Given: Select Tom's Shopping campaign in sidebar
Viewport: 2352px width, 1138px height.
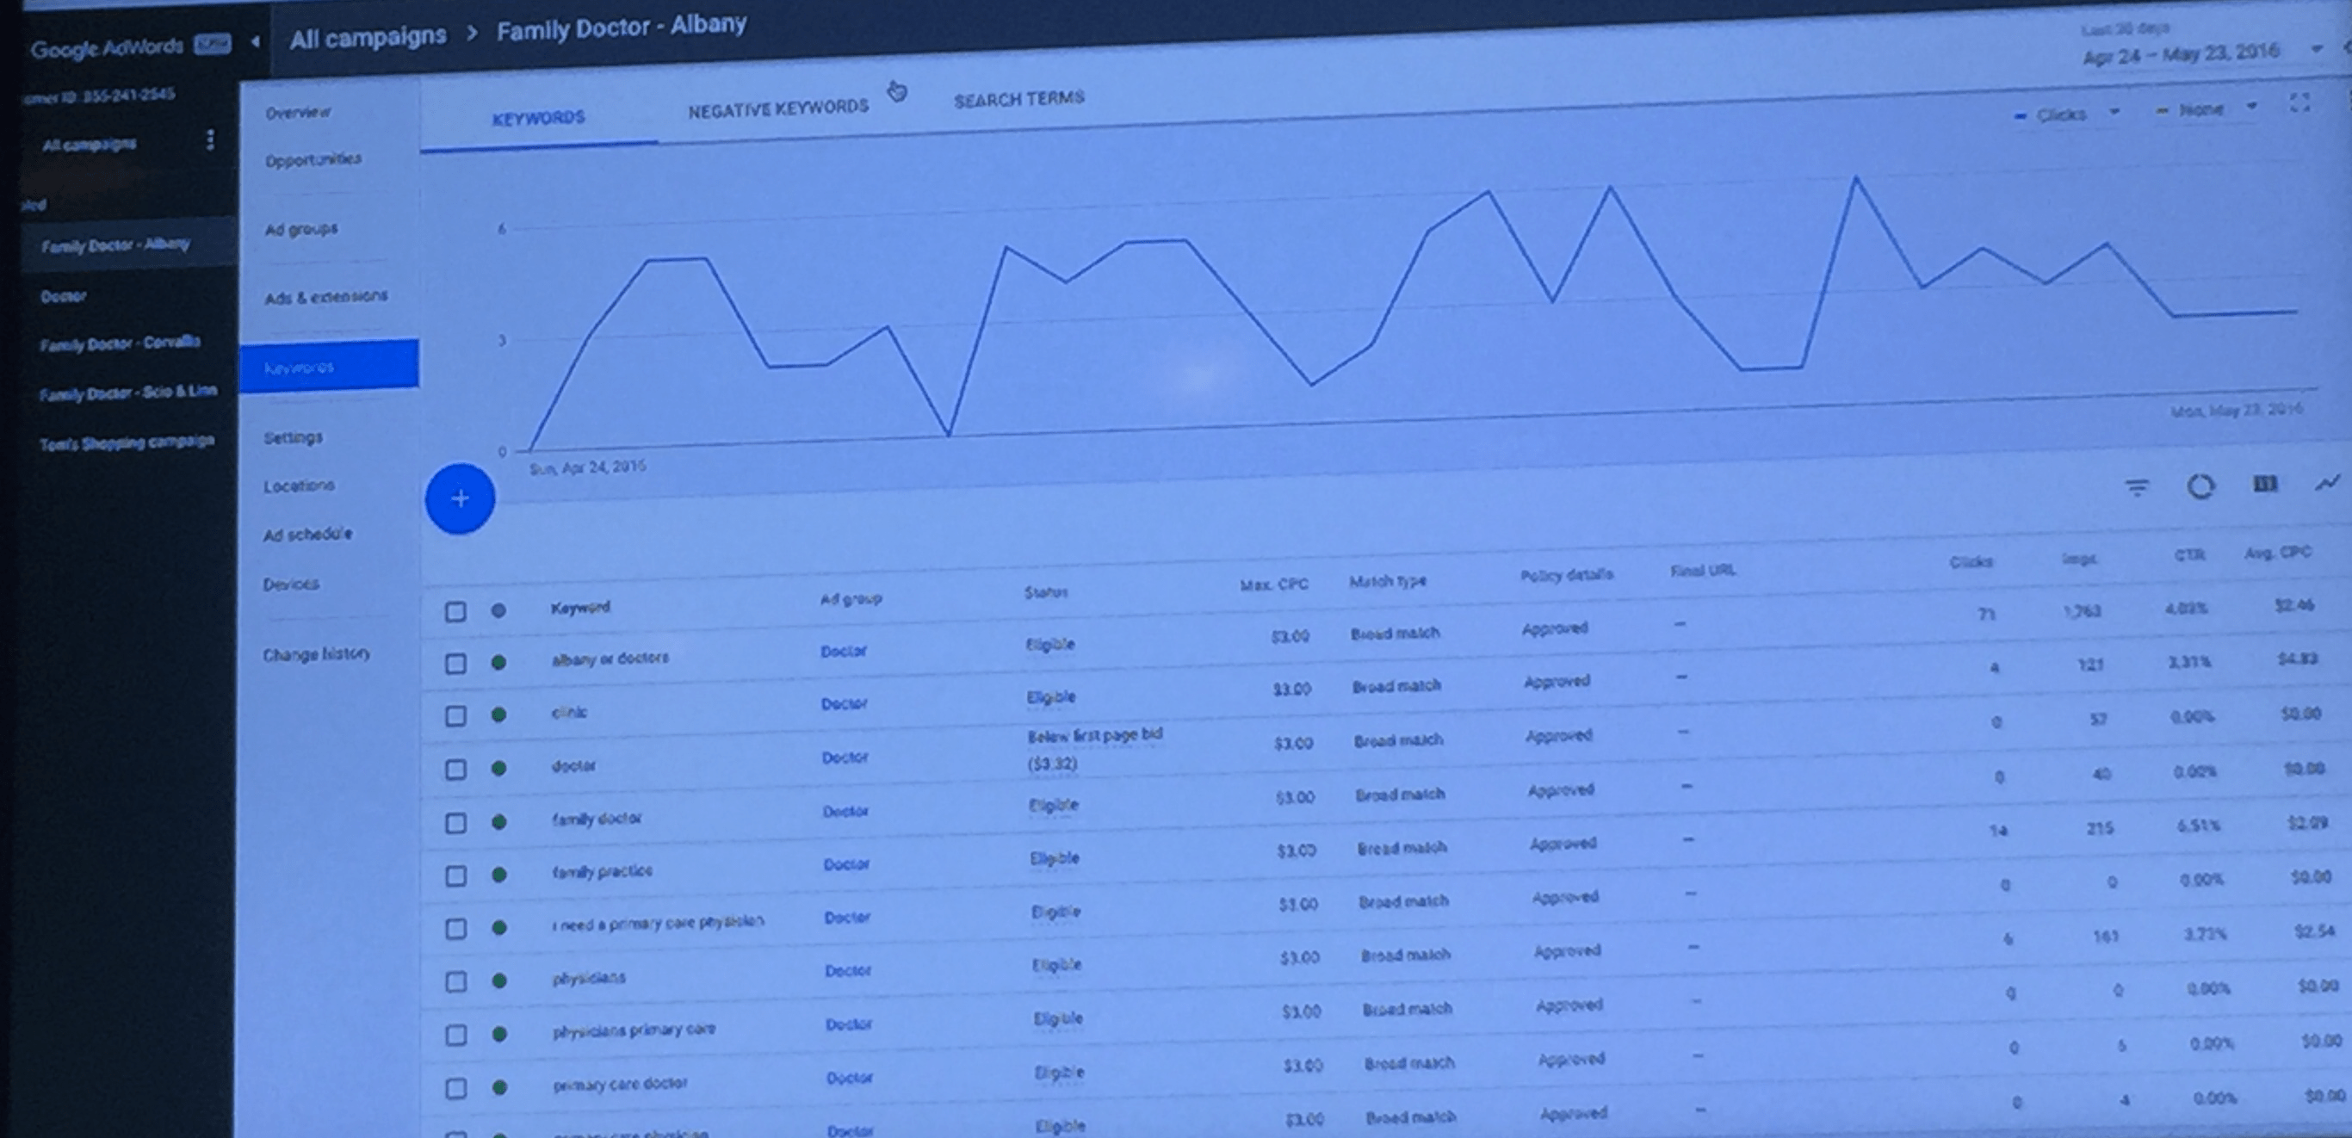Looking at the screenshot, I should coord(127,442).
